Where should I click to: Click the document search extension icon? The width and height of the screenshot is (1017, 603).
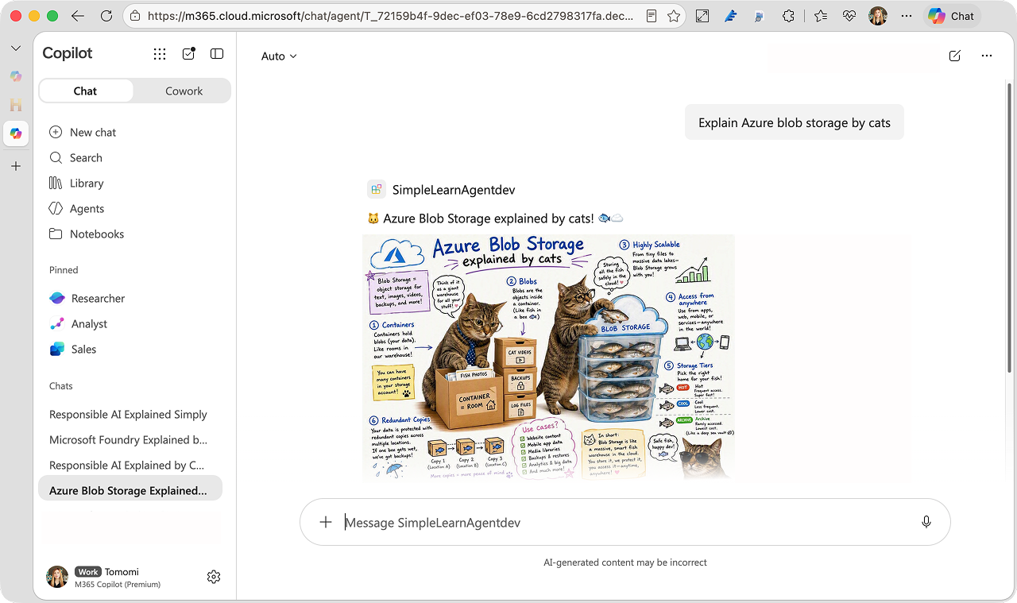click(x=760, y=16)
